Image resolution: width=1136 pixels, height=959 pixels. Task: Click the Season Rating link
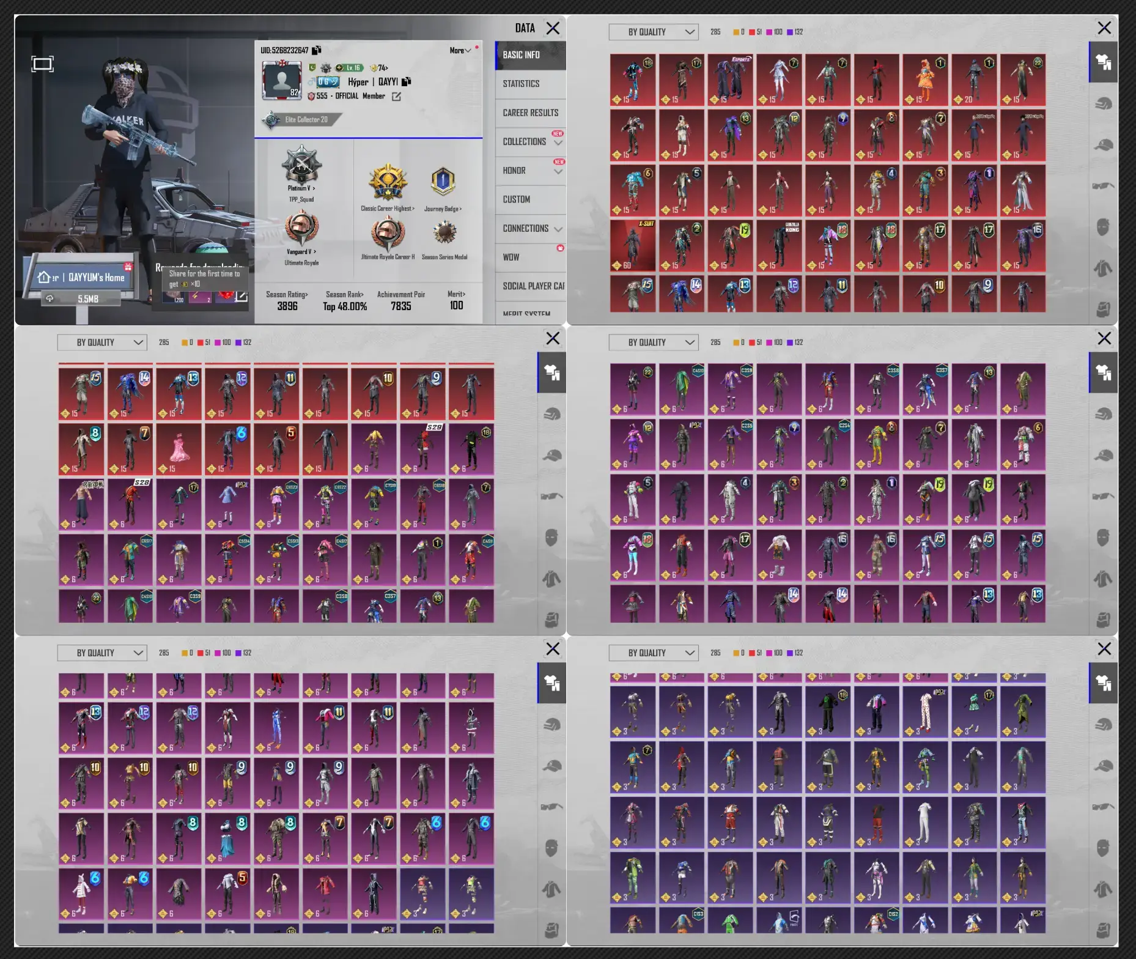coord(287,294)
